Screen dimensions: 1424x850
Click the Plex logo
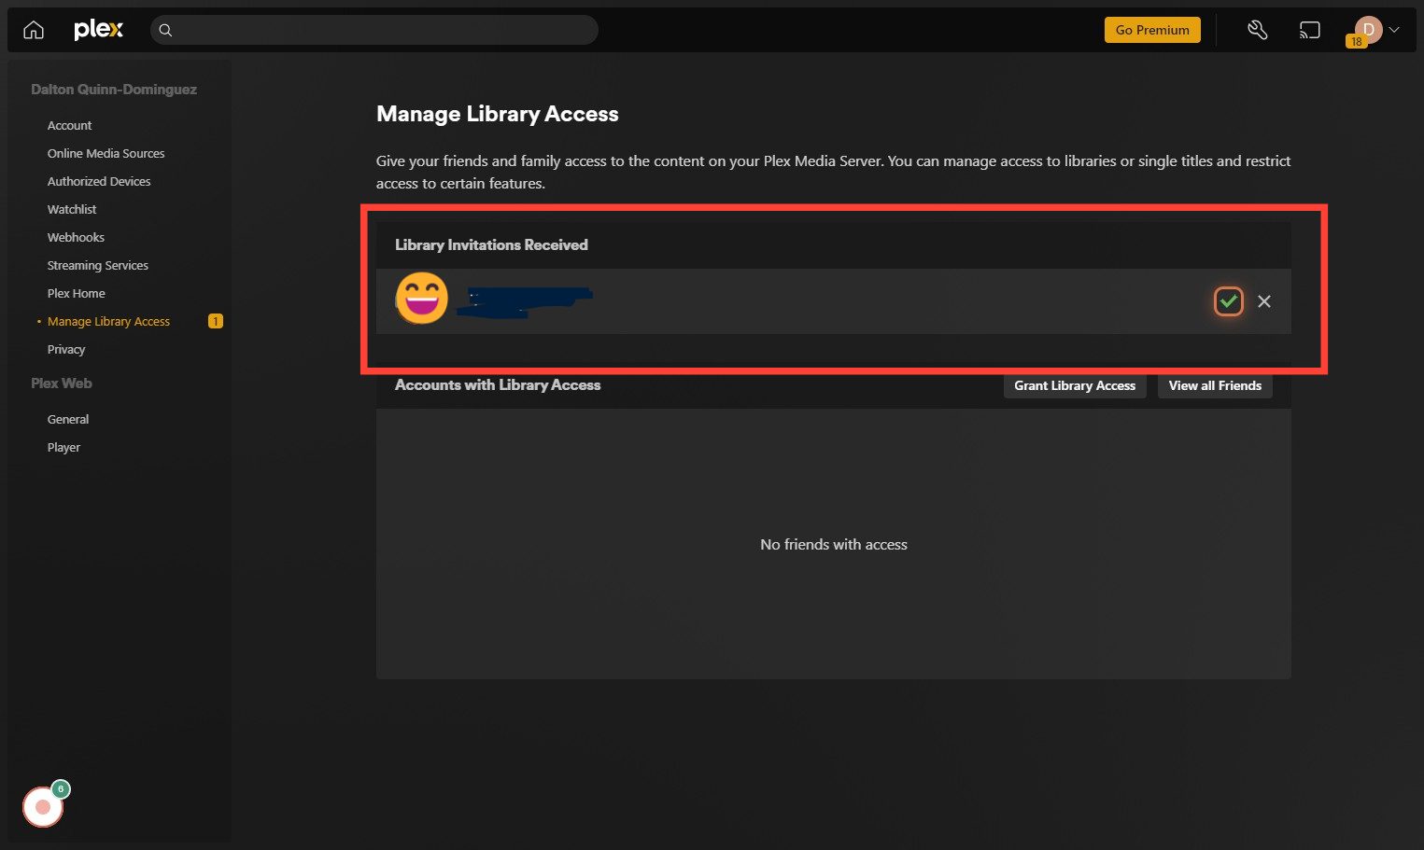click(98, 30)
